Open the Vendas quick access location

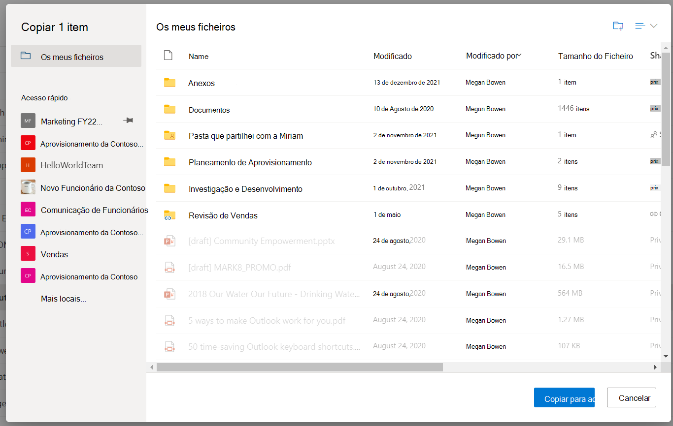pos(54,254)
